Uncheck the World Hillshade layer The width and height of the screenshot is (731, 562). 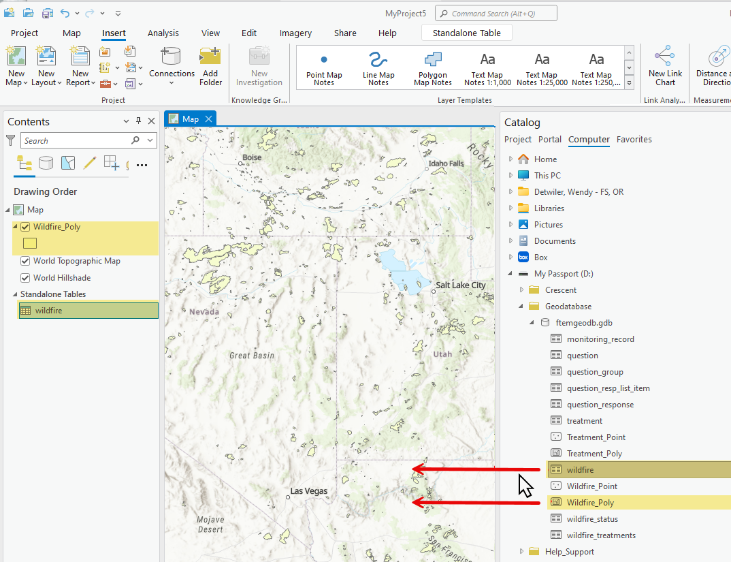coord(25,278)
